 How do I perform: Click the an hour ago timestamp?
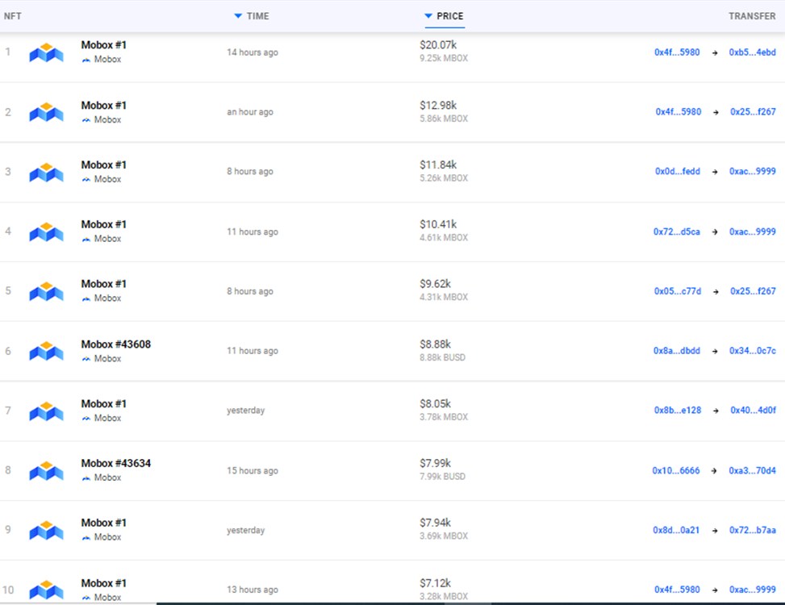[x=250, y=111]
